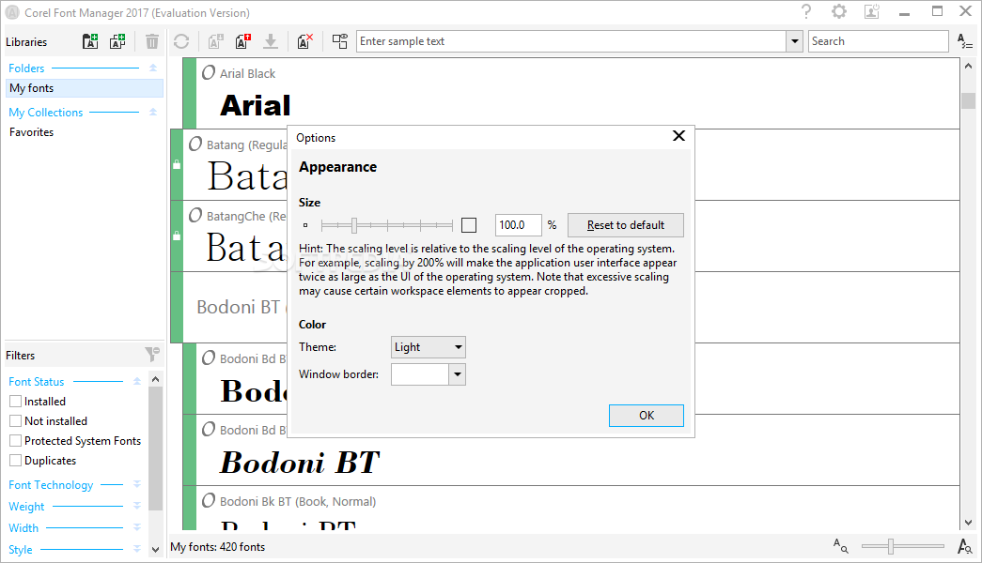The height and width of the screenshot is (563, 982).
Task: Click Reset to default button
Action: (x=626, y=225)
